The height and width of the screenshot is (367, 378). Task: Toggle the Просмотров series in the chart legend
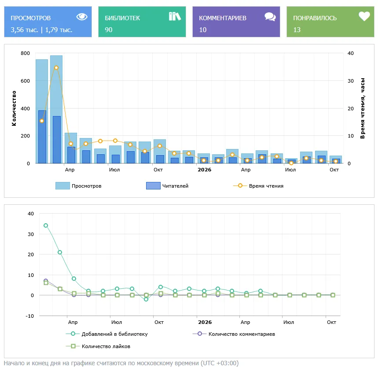(78, 185)
